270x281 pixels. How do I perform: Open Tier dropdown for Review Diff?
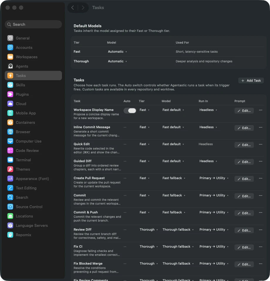click(148, 229)
